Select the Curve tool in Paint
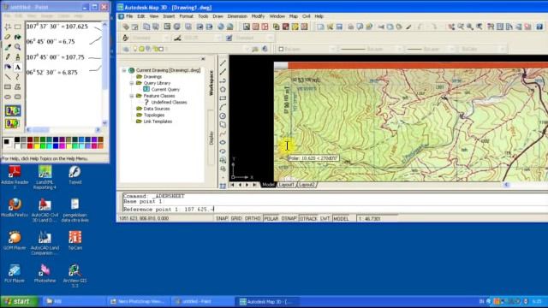 17,77
